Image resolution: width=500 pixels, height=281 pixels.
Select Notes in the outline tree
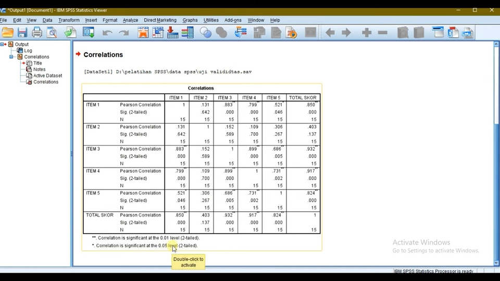click(x=39, y=69)
